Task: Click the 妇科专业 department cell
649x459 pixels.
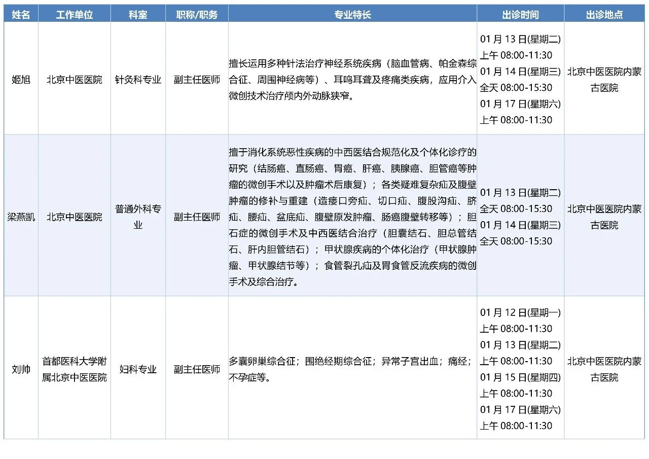Action: coord(138,369)
